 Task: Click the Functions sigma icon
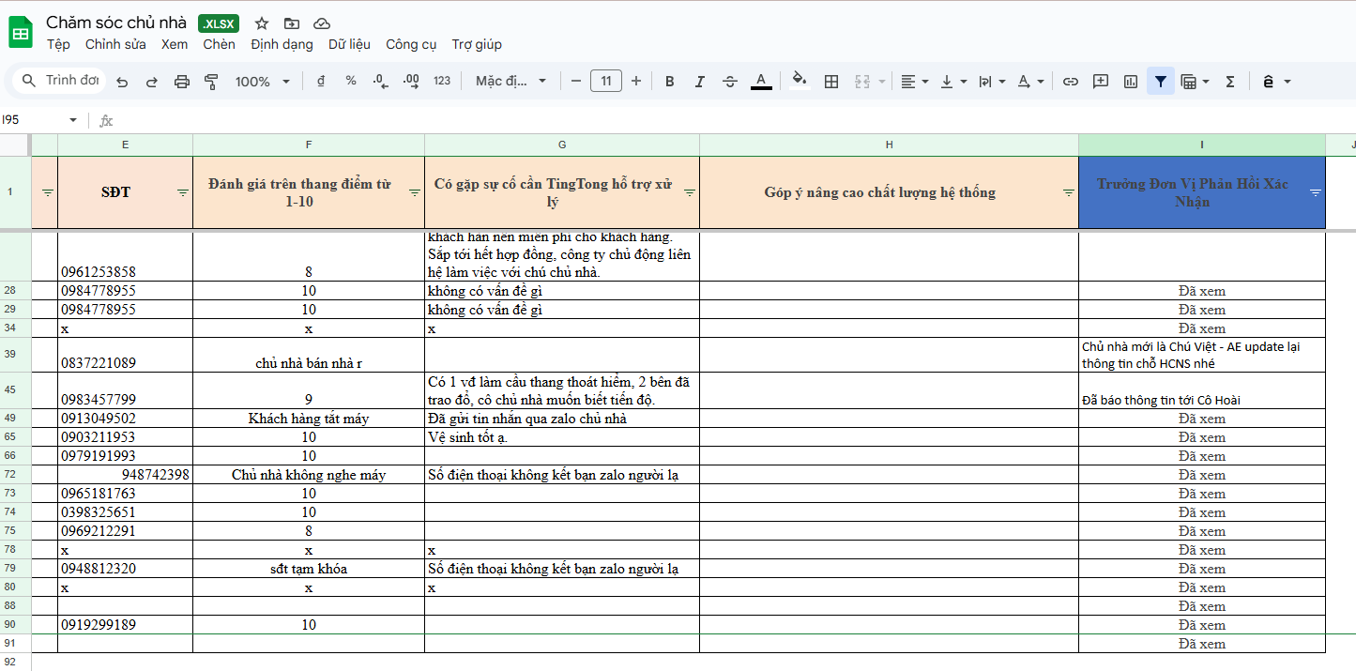point(1229,82)
